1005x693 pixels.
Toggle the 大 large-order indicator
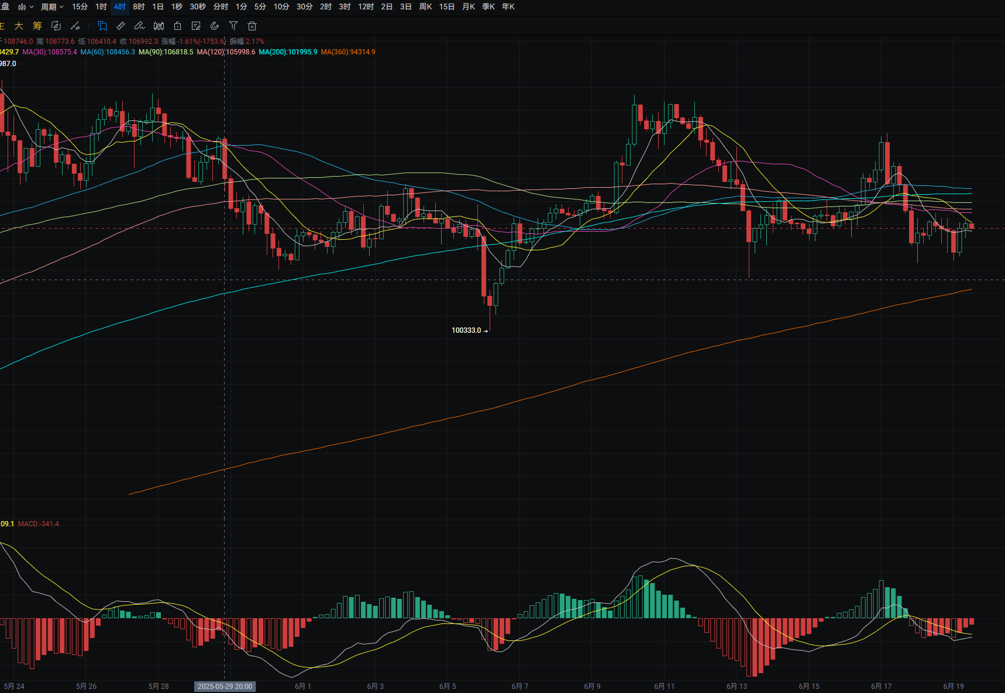pos(19,26)
